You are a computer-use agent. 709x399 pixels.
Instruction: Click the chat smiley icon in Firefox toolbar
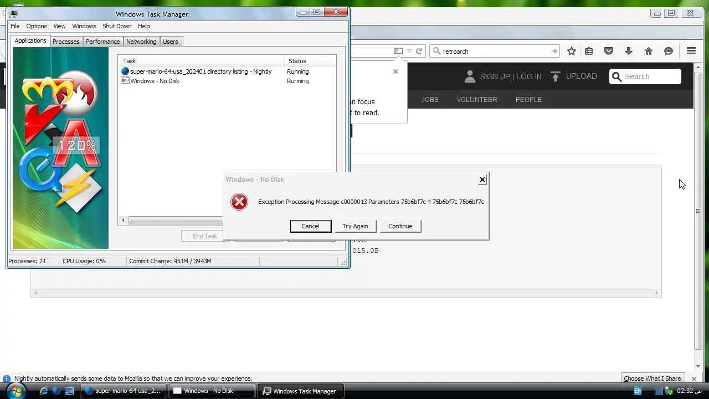[669, 51]
